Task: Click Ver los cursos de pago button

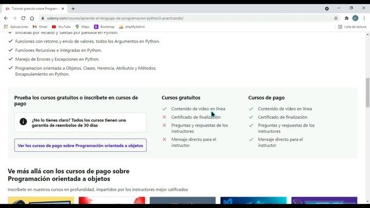Action: point(80,145)
